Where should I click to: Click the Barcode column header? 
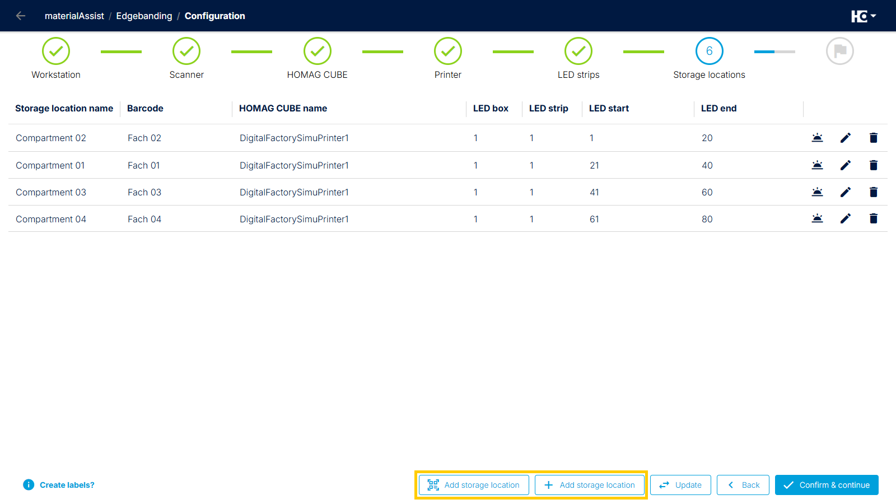[x=145, y=109]
